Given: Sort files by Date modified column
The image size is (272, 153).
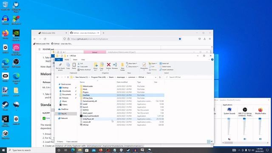Looking at the screenshot, I should pyautogui.click(x=122, y=82).
